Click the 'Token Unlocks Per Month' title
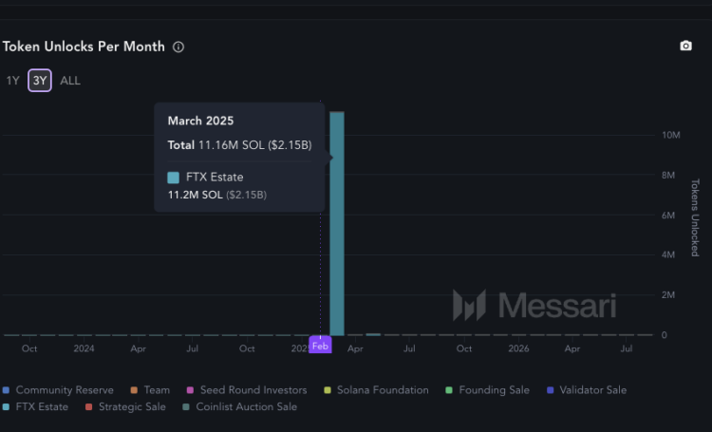This screenshot has width=712, height=432. [84, 47]
